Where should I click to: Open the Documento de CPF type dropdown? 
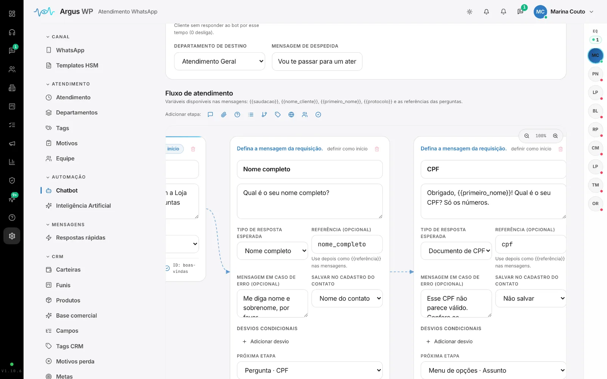click(x=456, y=251)
